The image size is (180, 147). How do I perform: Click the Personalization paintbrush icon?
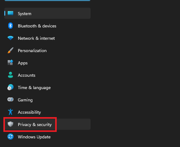coord(10,50)
